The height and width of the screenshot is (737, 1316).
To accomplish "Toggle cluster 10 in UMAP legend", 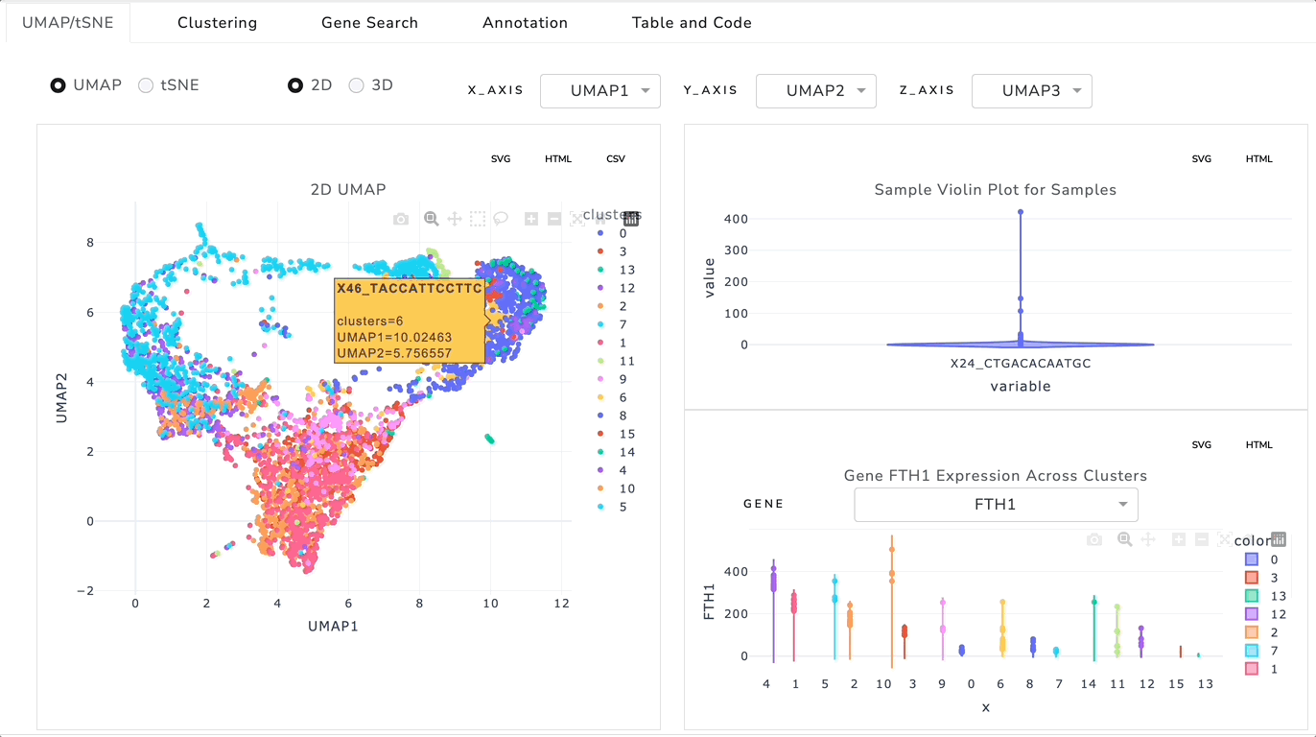I will pyautogui.click(x=615, y=488).
